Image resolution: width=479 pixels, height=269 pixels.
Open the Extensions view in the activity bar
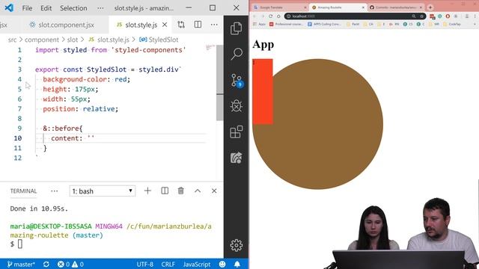point(237,132)
